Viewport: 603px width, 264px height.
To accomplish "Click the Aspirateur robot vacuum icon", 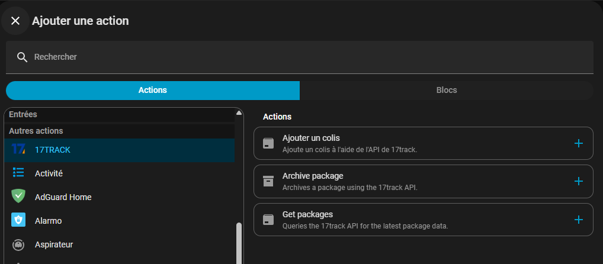I will pos(18,244).
